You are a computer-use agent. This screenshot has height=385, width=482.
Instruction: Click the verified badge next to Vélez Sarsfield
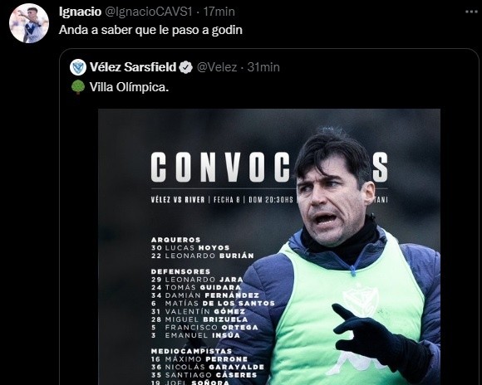point(185,67)
